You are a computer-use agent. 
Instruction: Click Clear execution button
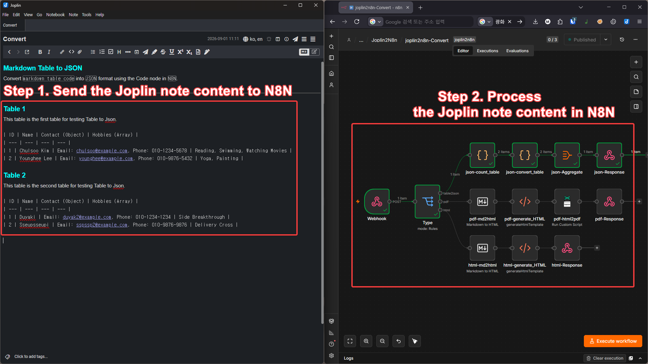(x=605, y=358)
